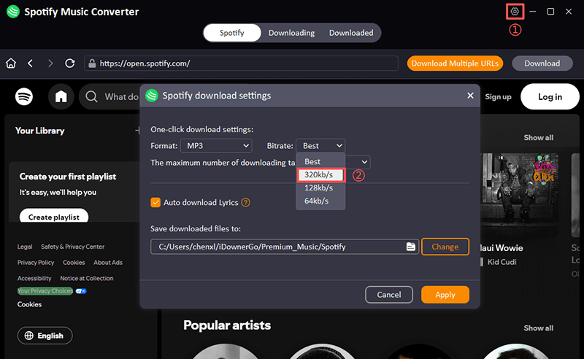Click the Spotify logo in web player
Viewport: 584px width, 359px height.
tap(24, 96)
